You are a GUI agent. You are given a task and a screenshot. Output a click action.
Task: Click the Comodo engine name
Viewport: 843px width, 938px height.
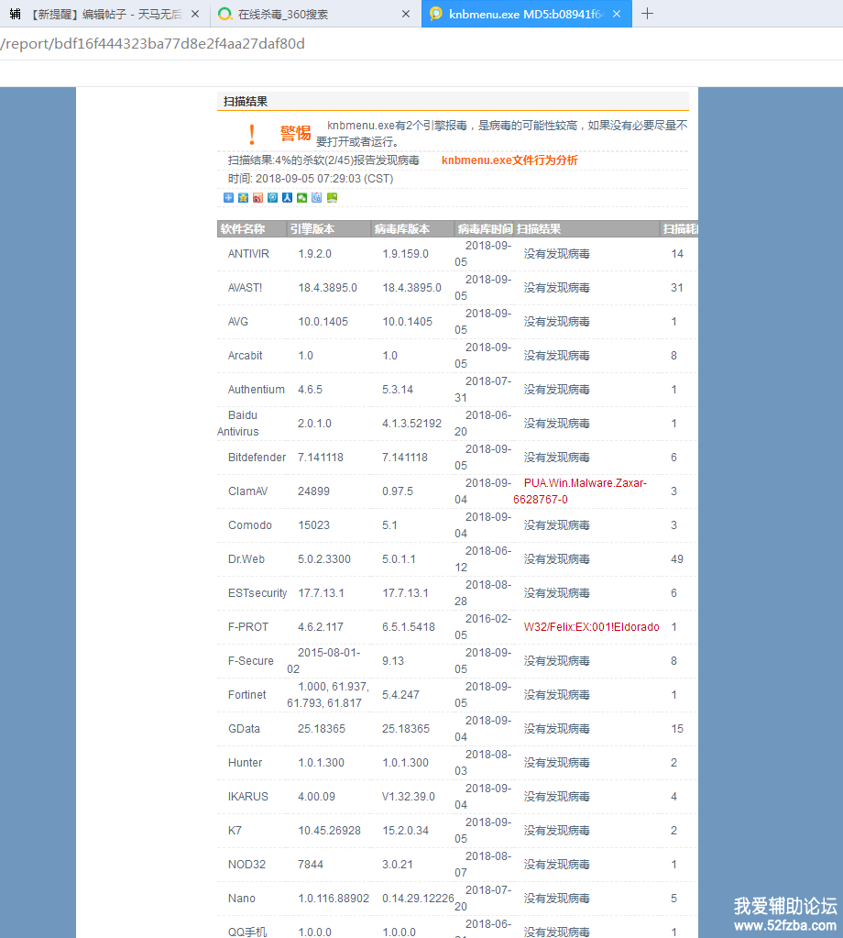[250, 525]
